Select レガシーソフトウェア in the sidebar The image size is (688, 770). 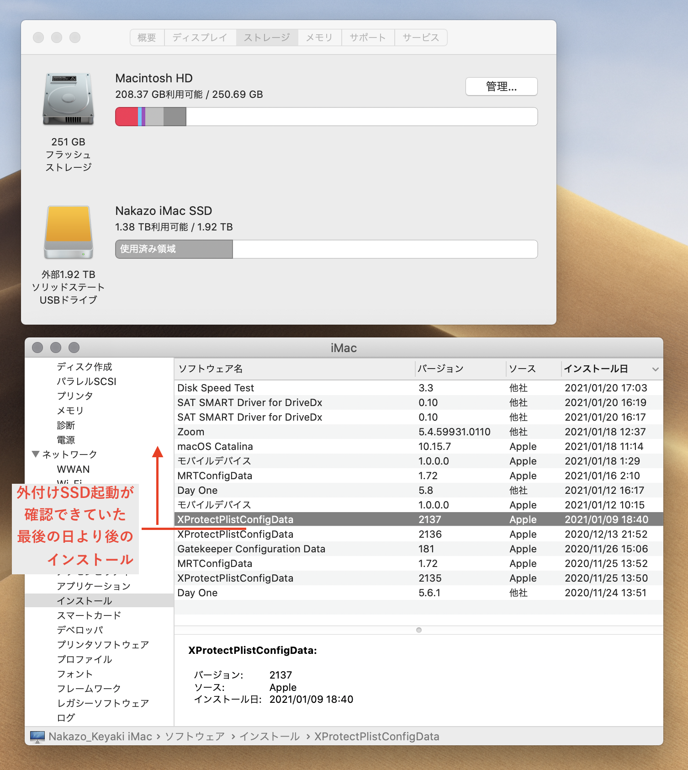[103, 703]
